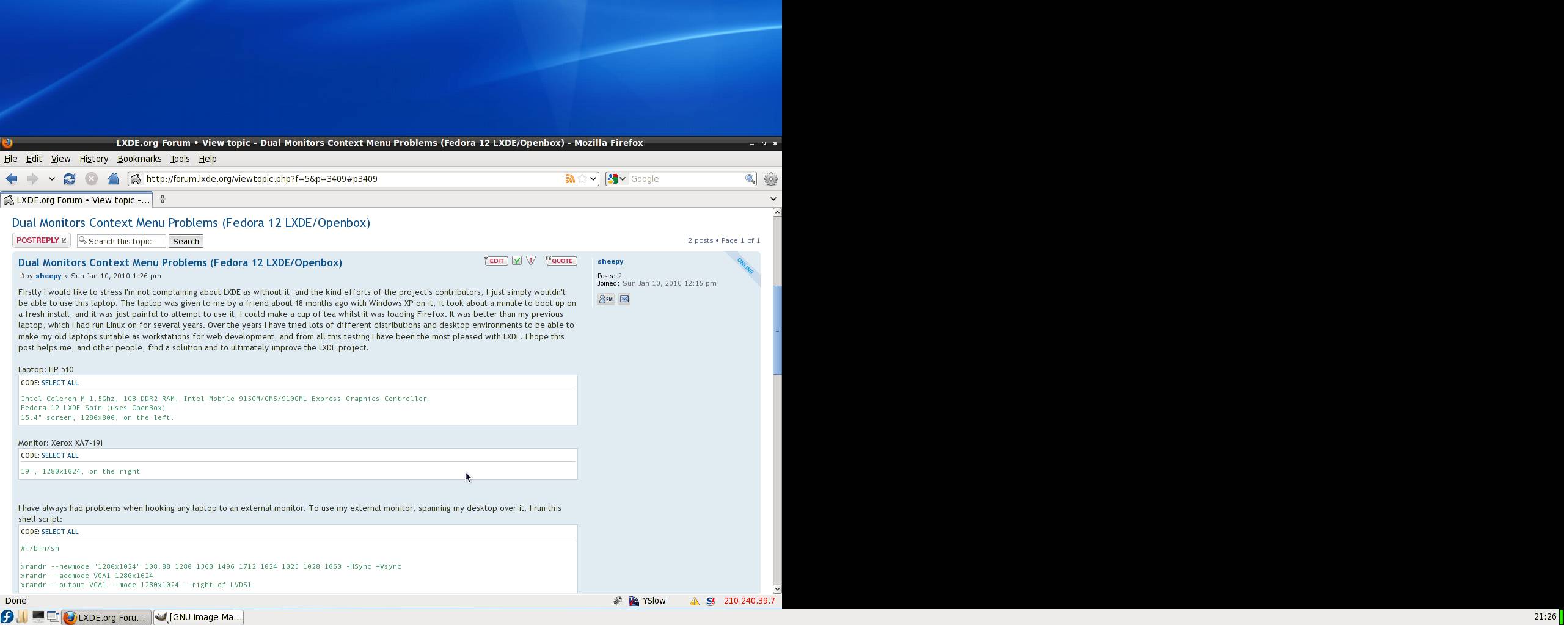Open the post heading Dual Monitors link
1564x625 pixels.
180,262
